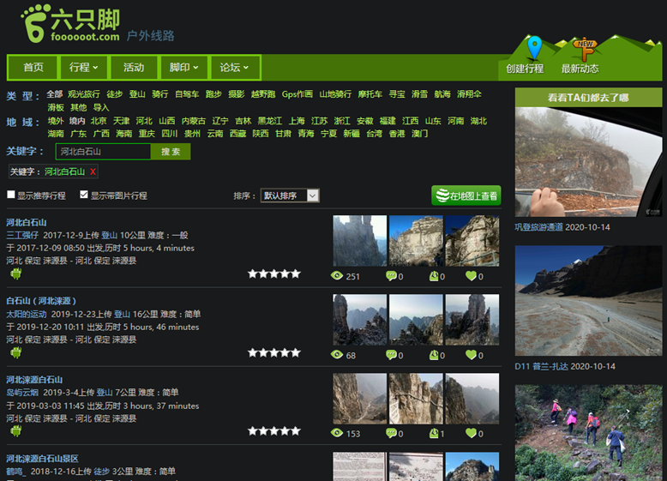This screenshot has height=481, width=667.
Task: Click Android icon in 白石山（河北涞源）row
Action: 15,352
